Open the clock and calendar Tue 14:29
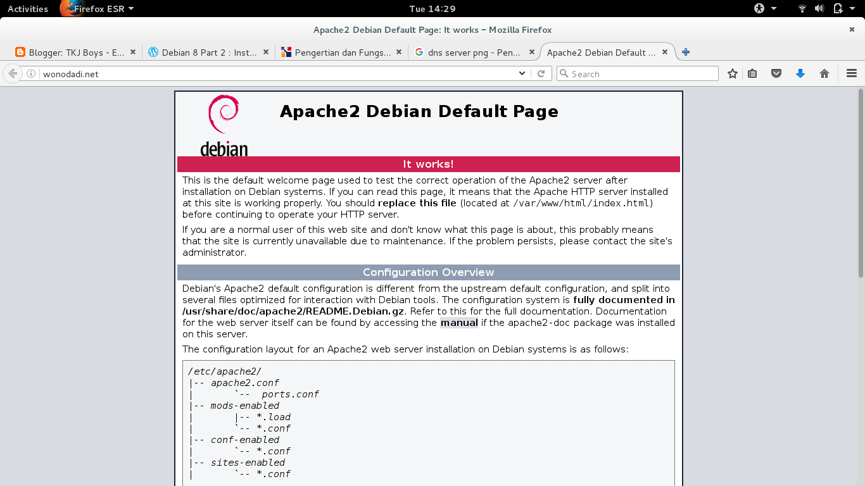The width and height of the screenshot is (865, 486). [432, 9]
